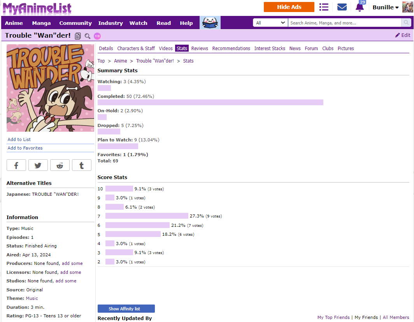Click 'Favorites: 1 (1.79%)' text

[x=123, y=155]
